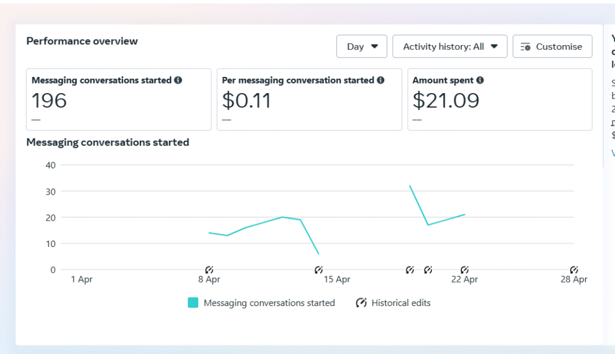Select the Per messaging conversation started $0.11 card
The image size is (615, 354).
[309, 99]
